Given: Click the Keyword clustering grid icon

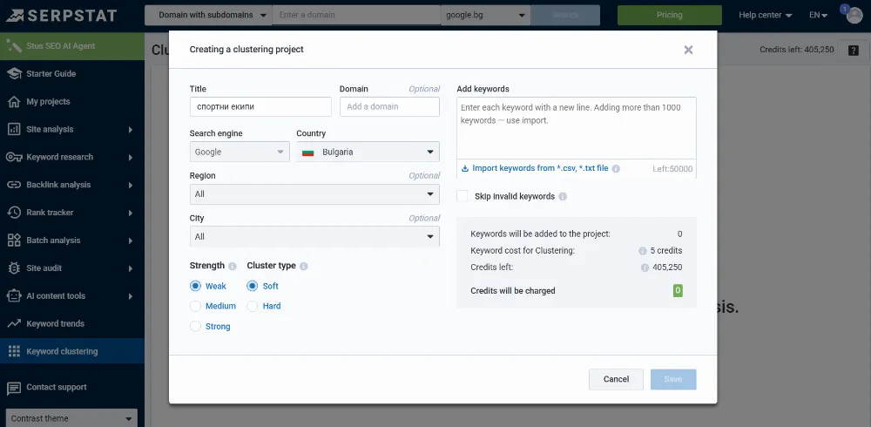Looking at the screenshot, I should tap(14, 351).
